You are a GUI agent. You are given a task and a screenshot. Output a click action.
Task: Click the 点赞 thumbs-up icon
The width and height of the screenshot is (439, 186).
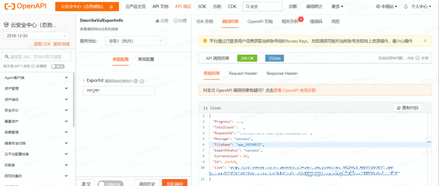click(x=157, y=21)
